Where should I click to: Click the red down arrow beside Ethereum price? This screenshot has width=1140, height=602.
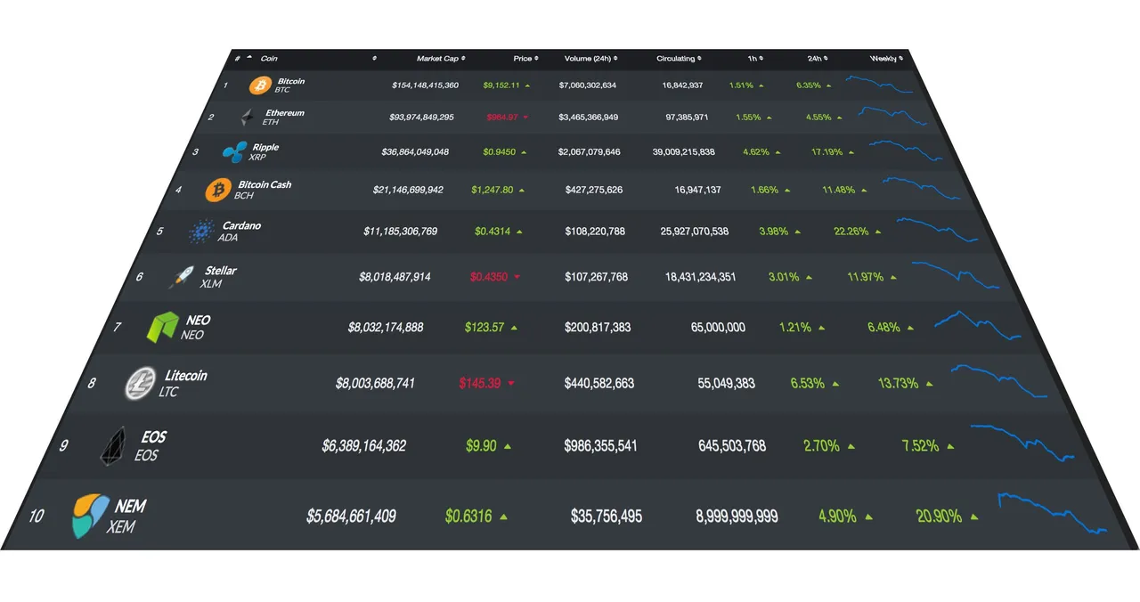point(525,118)
